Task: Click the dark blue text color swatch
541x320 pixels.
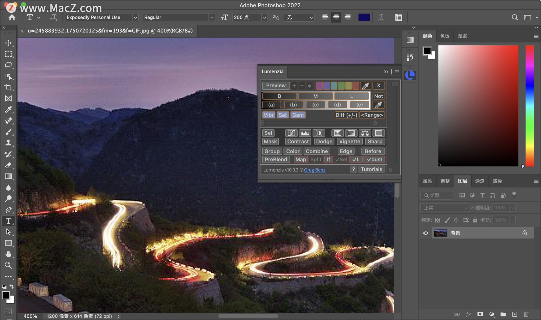Action: 364,17
